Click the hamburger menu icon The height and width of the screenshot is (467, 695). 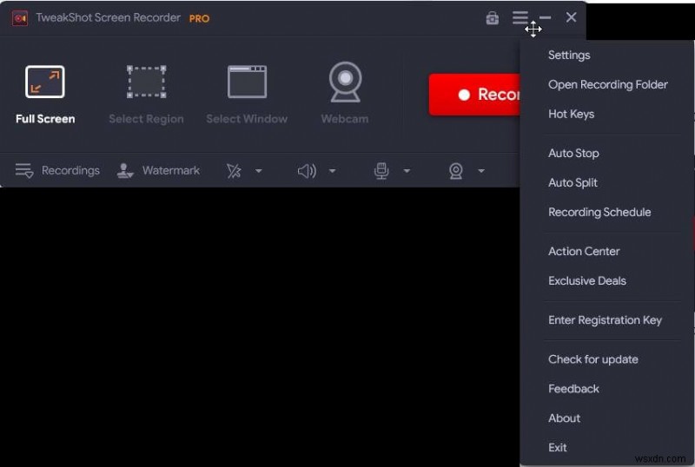(520, 17)
